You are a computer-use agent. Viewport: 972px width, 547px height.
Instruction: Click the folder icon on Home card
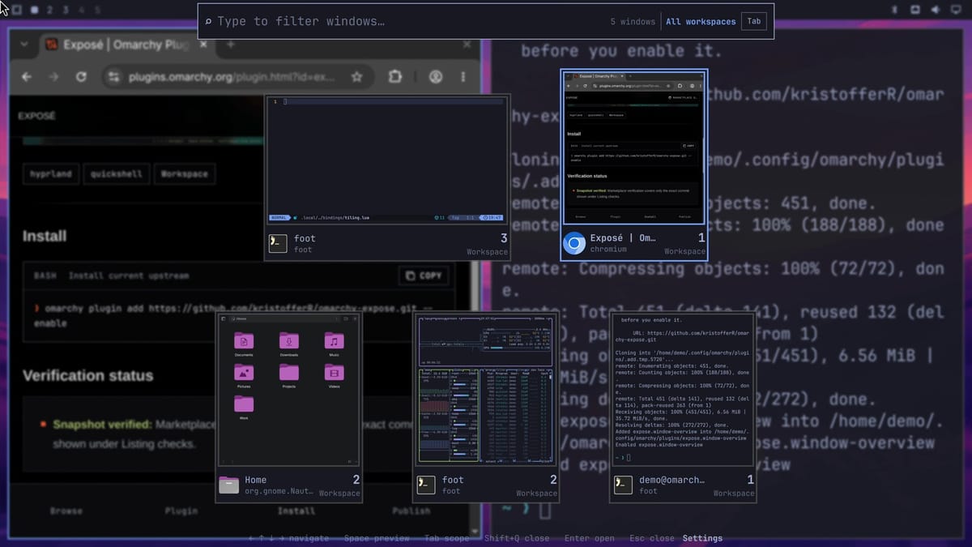click(229, 485)
